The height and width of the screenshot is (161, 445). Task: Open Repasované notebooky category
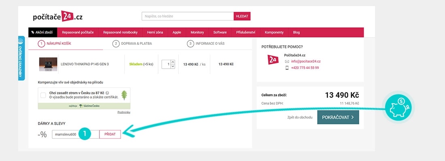tap(120, 32)
